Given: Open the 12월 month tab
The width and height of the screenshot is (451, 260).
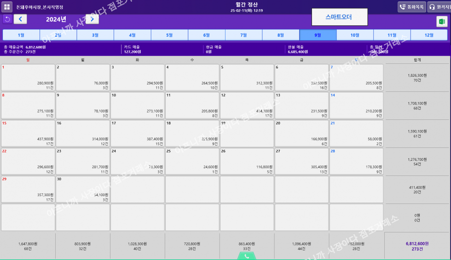Looking at the screenshot, I should pos(429,35).
